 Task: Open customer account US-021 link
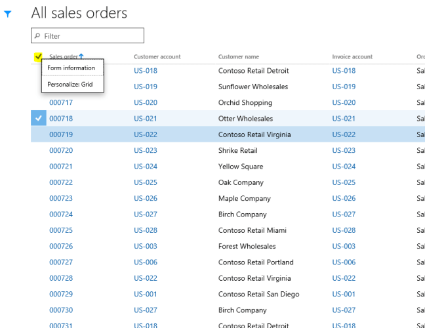click(146, 119)
